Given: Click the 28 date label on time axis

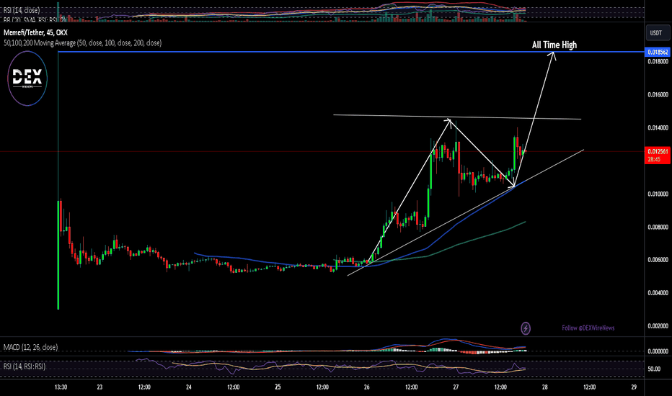Looking at the screenshot, I should pyautogui.click(x=544, y=387).
